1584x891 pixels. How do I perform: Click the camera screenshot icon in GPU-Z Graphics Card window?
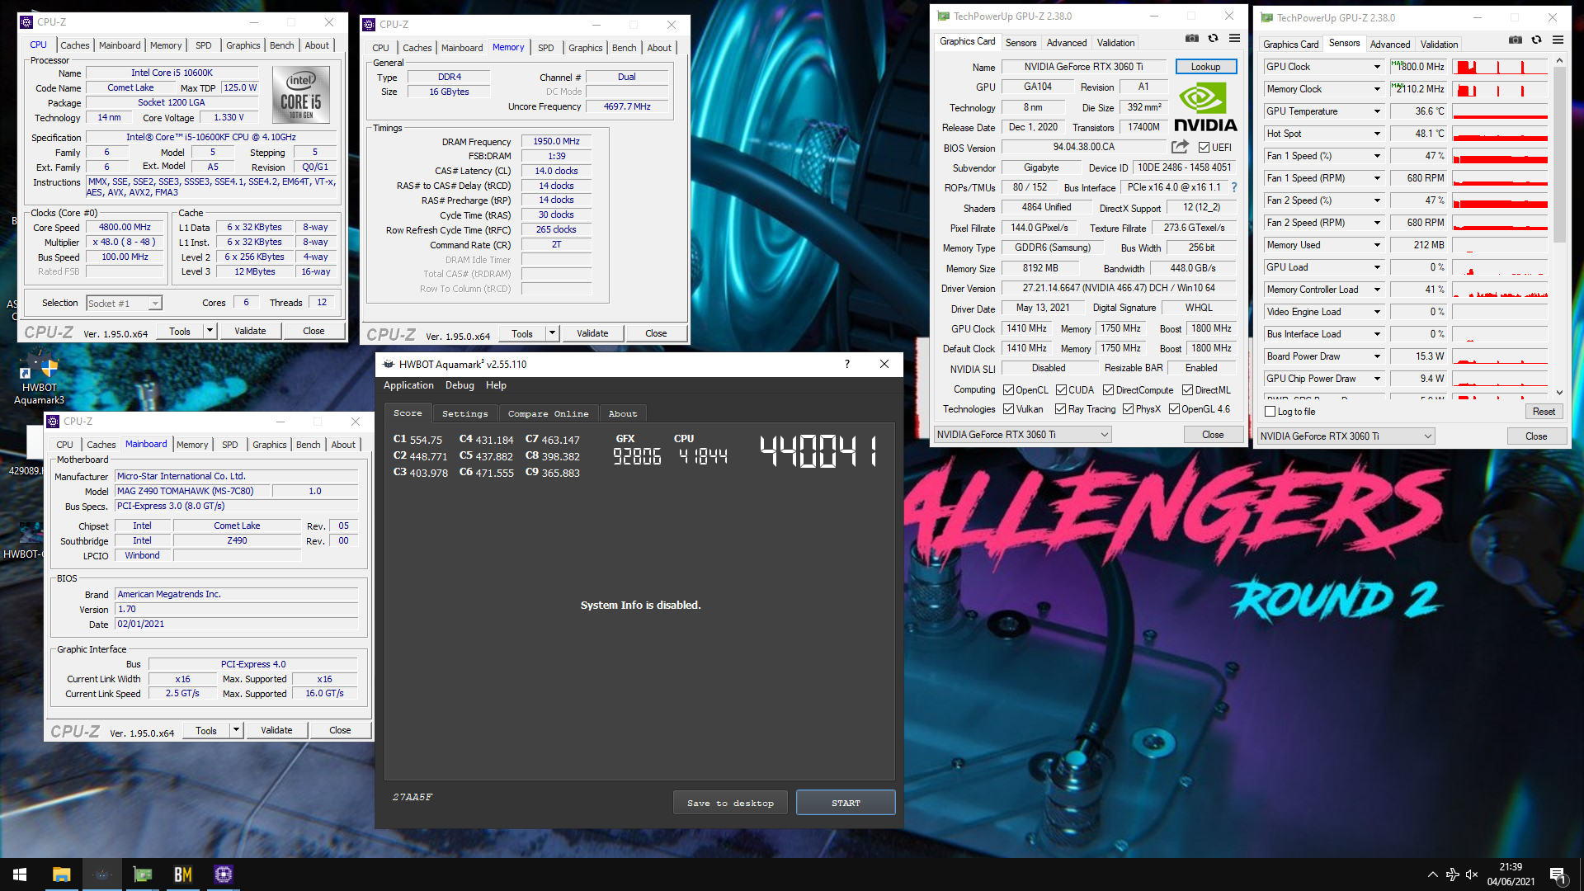point(1191,38)
